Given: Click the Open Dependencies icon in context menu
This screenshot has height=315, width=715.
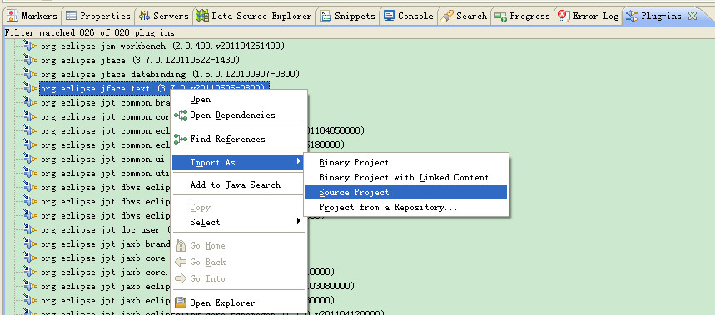Looking at the screenshot, I should click(x=181, y=116).
